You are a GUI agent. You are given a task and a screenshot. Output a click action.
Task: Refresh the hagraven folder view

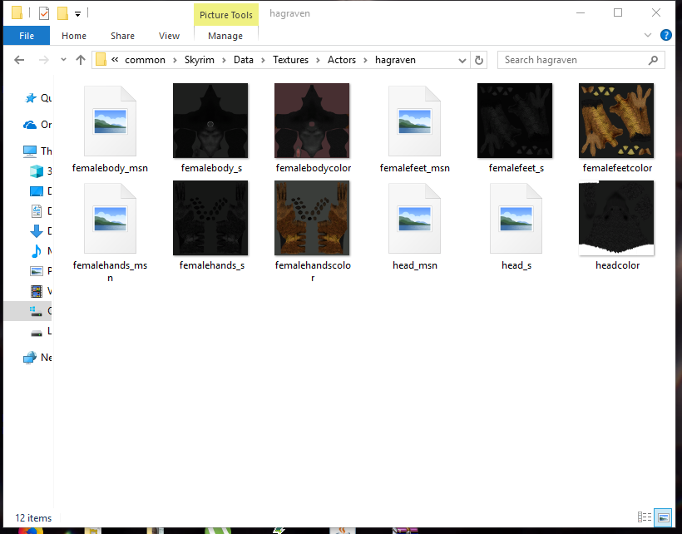tap(479, 60)
